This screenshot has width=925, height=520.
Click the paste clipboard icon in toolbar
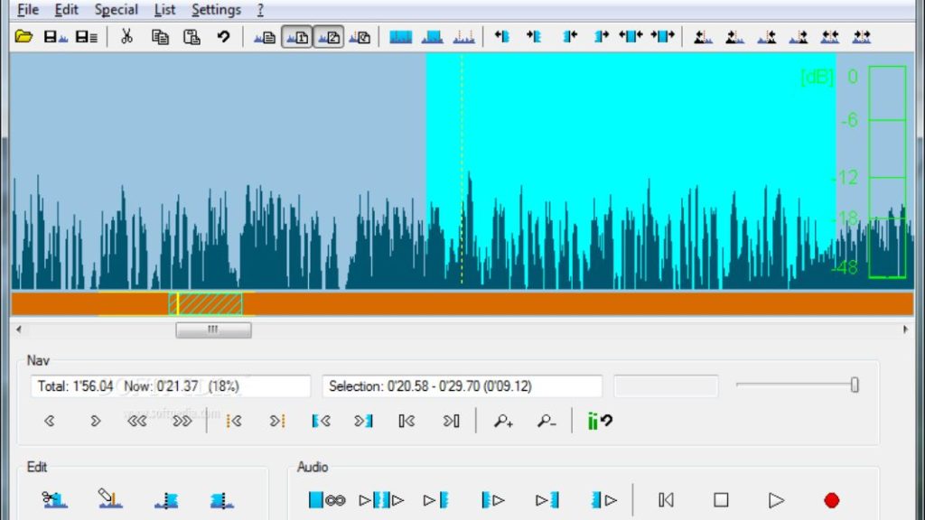pos(192,37)
